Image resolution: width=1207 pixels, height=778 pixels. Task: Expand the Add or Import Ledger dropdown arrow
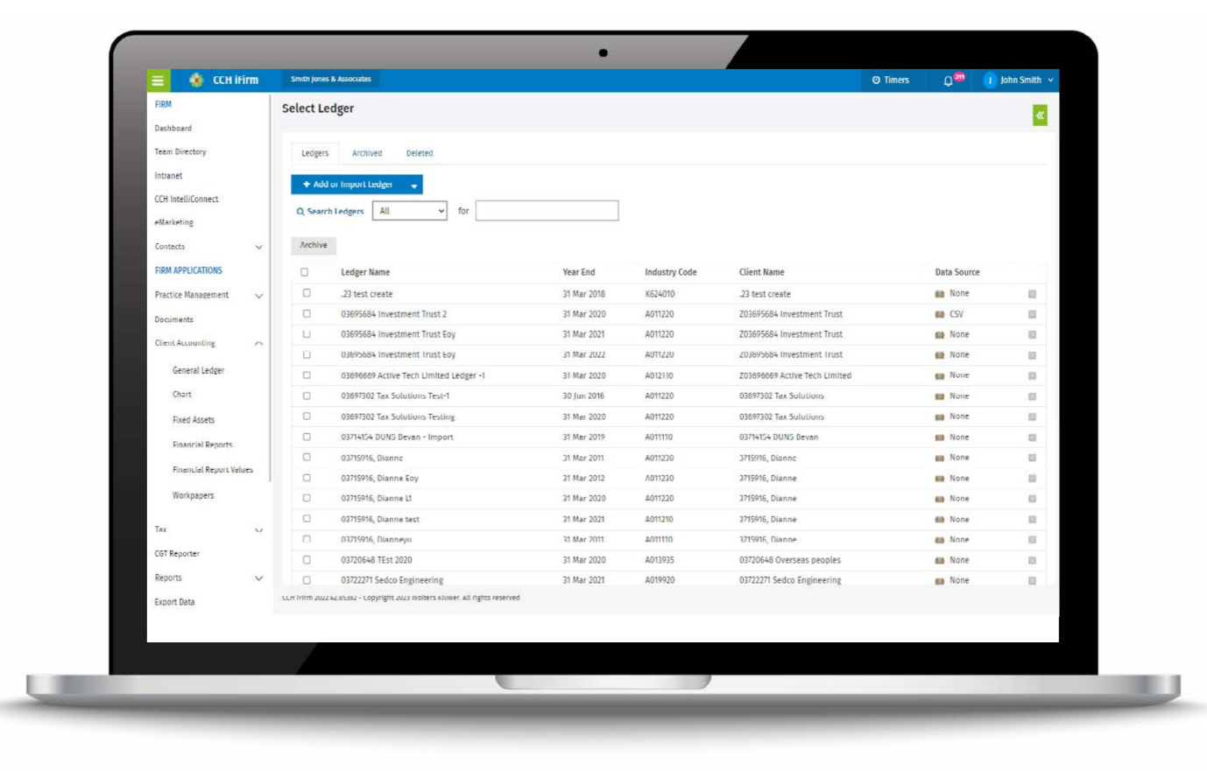click(413, 186)
